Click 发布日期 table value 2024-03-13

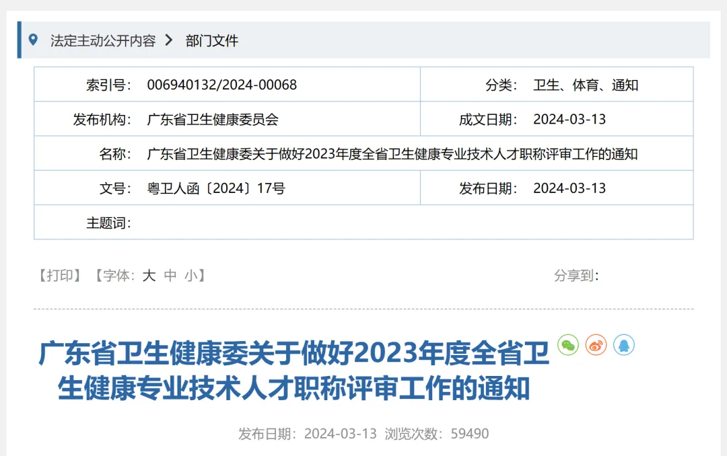[x=569, y=188]
